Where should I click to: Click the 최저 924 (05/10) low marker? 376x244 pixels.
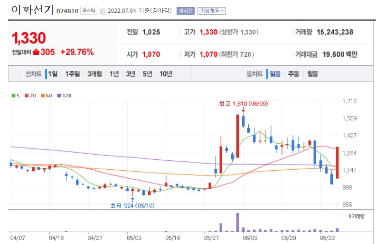click(x=132, y=205)
